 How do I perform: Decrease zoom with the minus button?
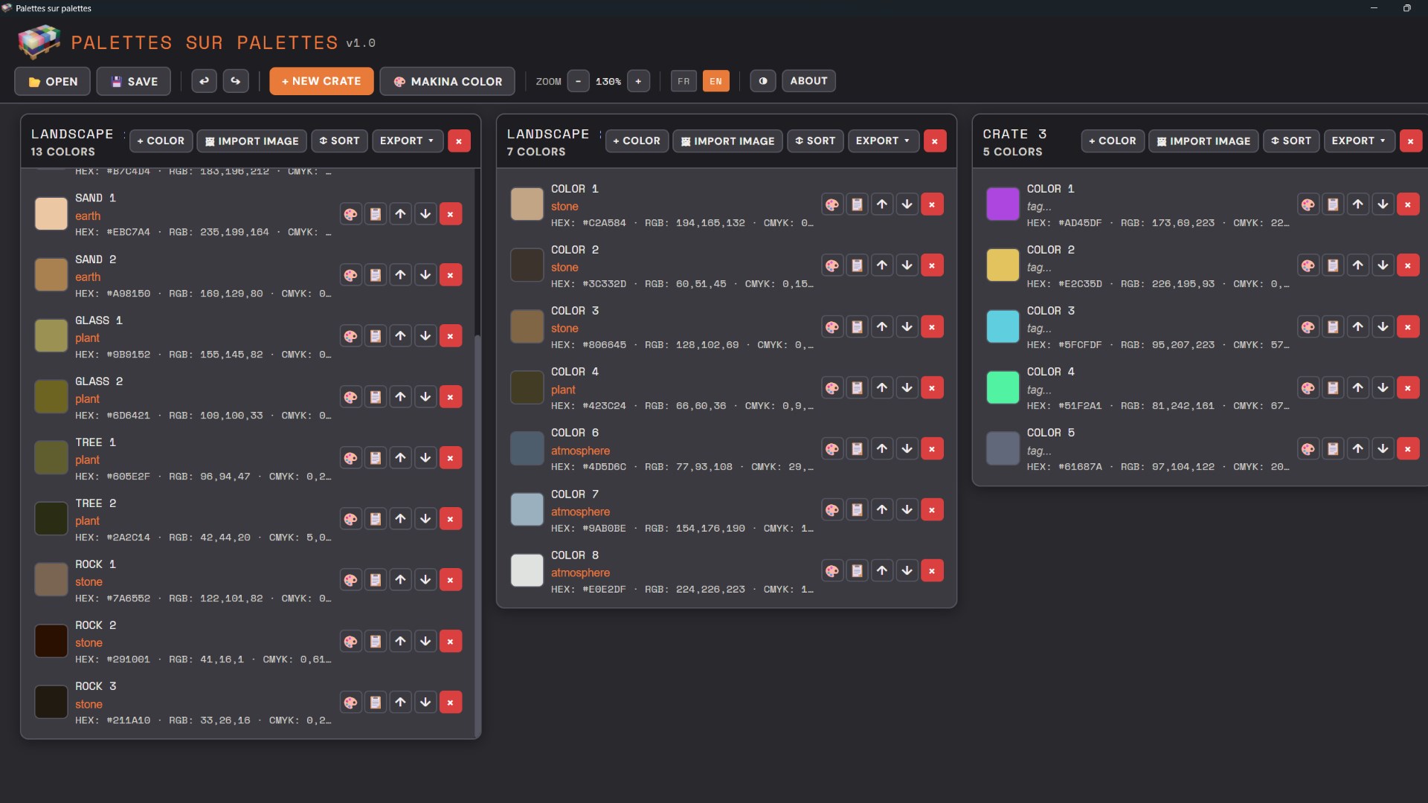578,81
